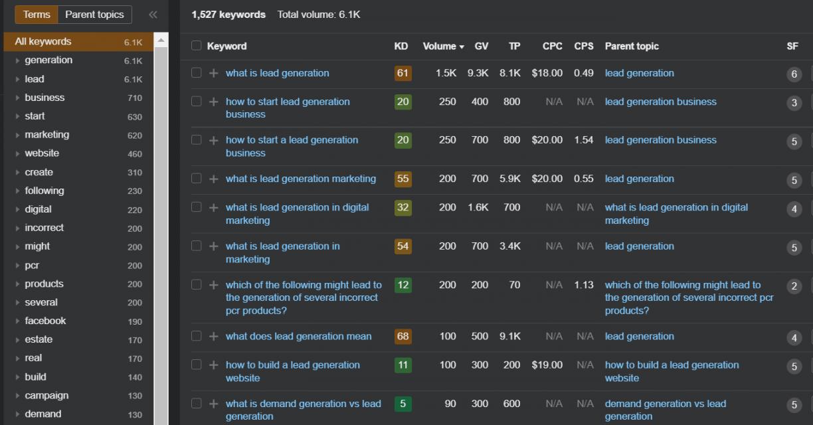Collapse the sidebar with double chevron icon

click(153, 15)
